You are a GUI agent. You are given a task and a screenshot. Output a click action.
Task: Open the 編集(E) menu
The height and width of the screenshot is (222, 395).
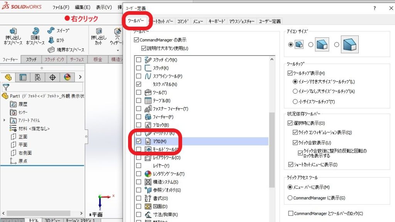pyautogui.click(x=83, y=7)
